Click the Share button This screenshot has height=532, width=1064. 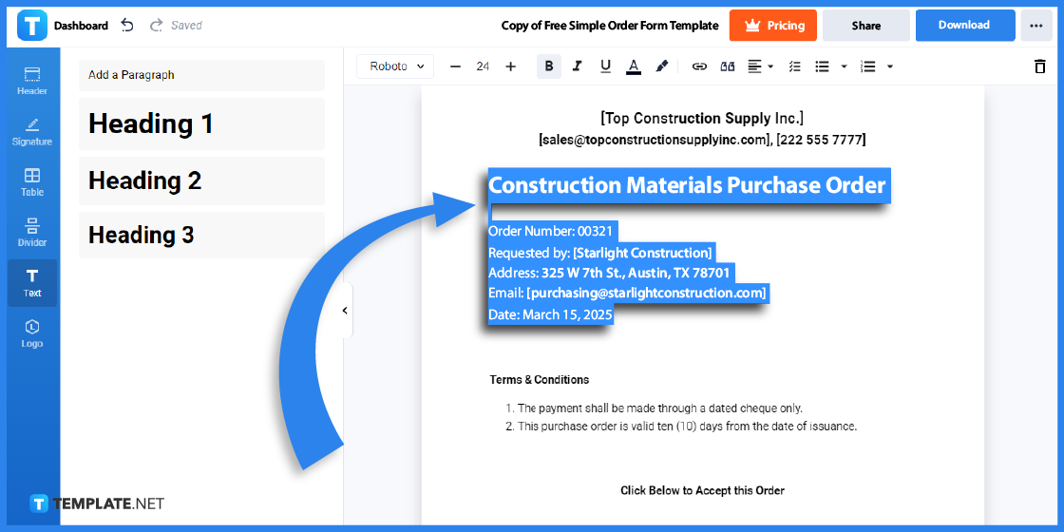point(865,26)
